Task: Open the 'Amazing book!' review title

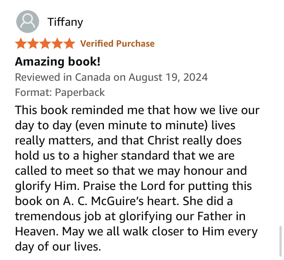Action: click(x=57, y=62)
